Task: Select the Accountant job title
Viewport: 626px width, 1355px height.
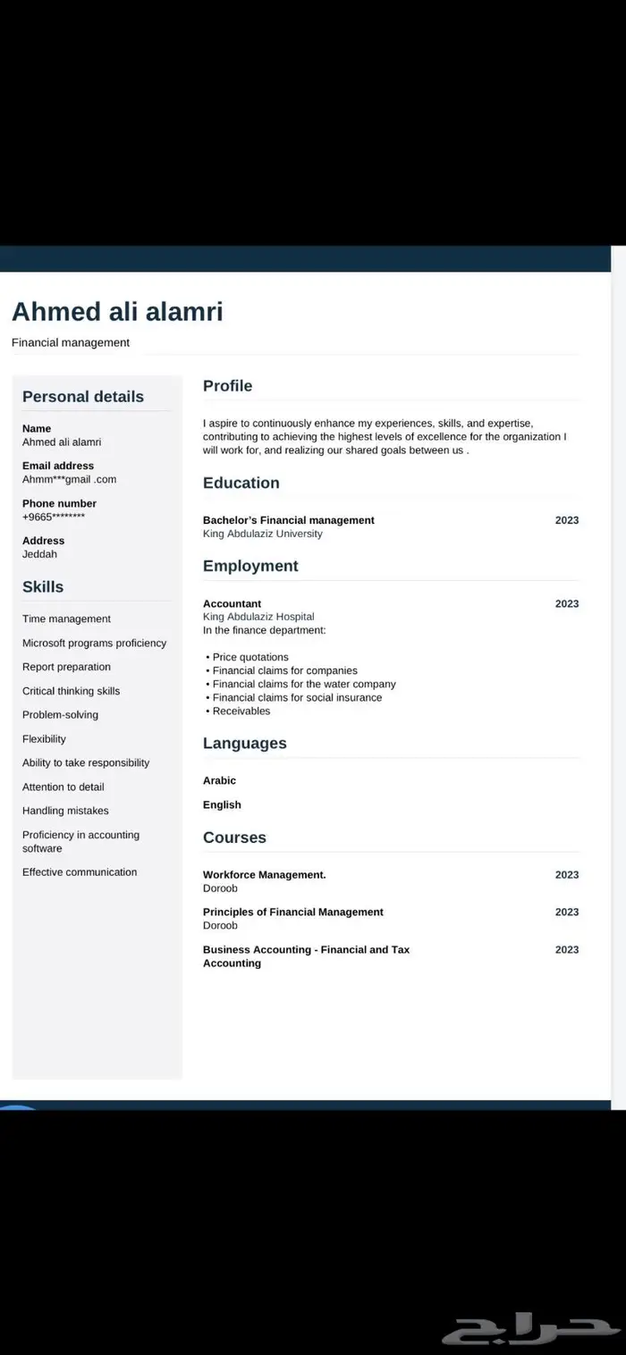Action: click(x=232, y=603)
